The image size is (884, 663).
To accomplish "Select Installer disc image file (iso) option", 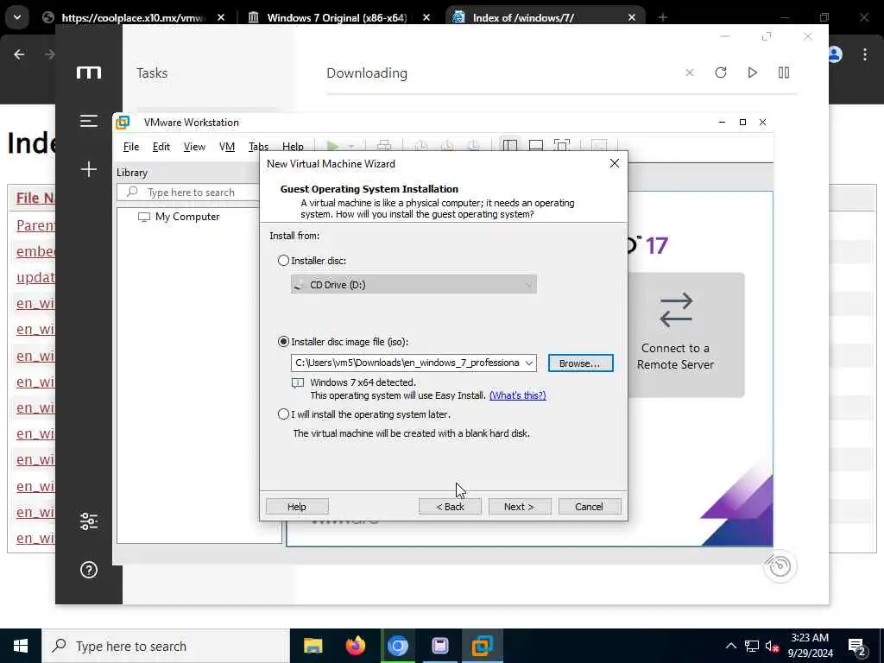I will coord(283,342).
